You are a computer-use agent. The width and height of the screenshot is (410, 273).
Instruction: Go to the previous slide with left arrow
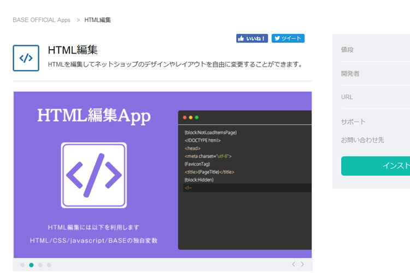tap(294, 264)
